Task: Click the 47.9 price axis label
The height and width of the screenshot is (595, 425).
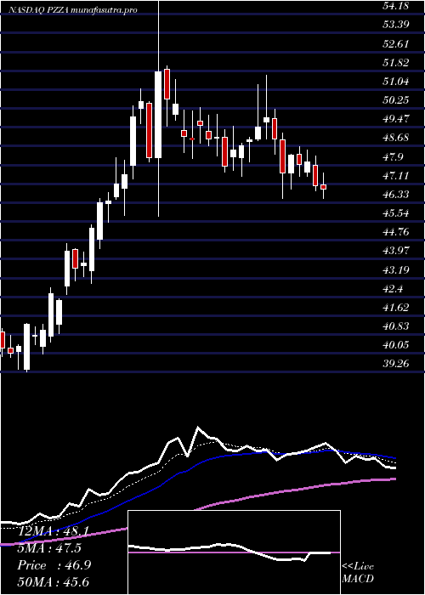Action: 393,156
